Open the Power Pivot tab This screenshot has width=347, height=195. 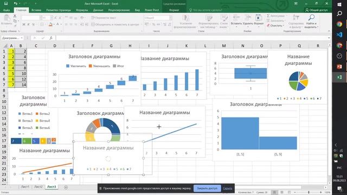(152, 10)
